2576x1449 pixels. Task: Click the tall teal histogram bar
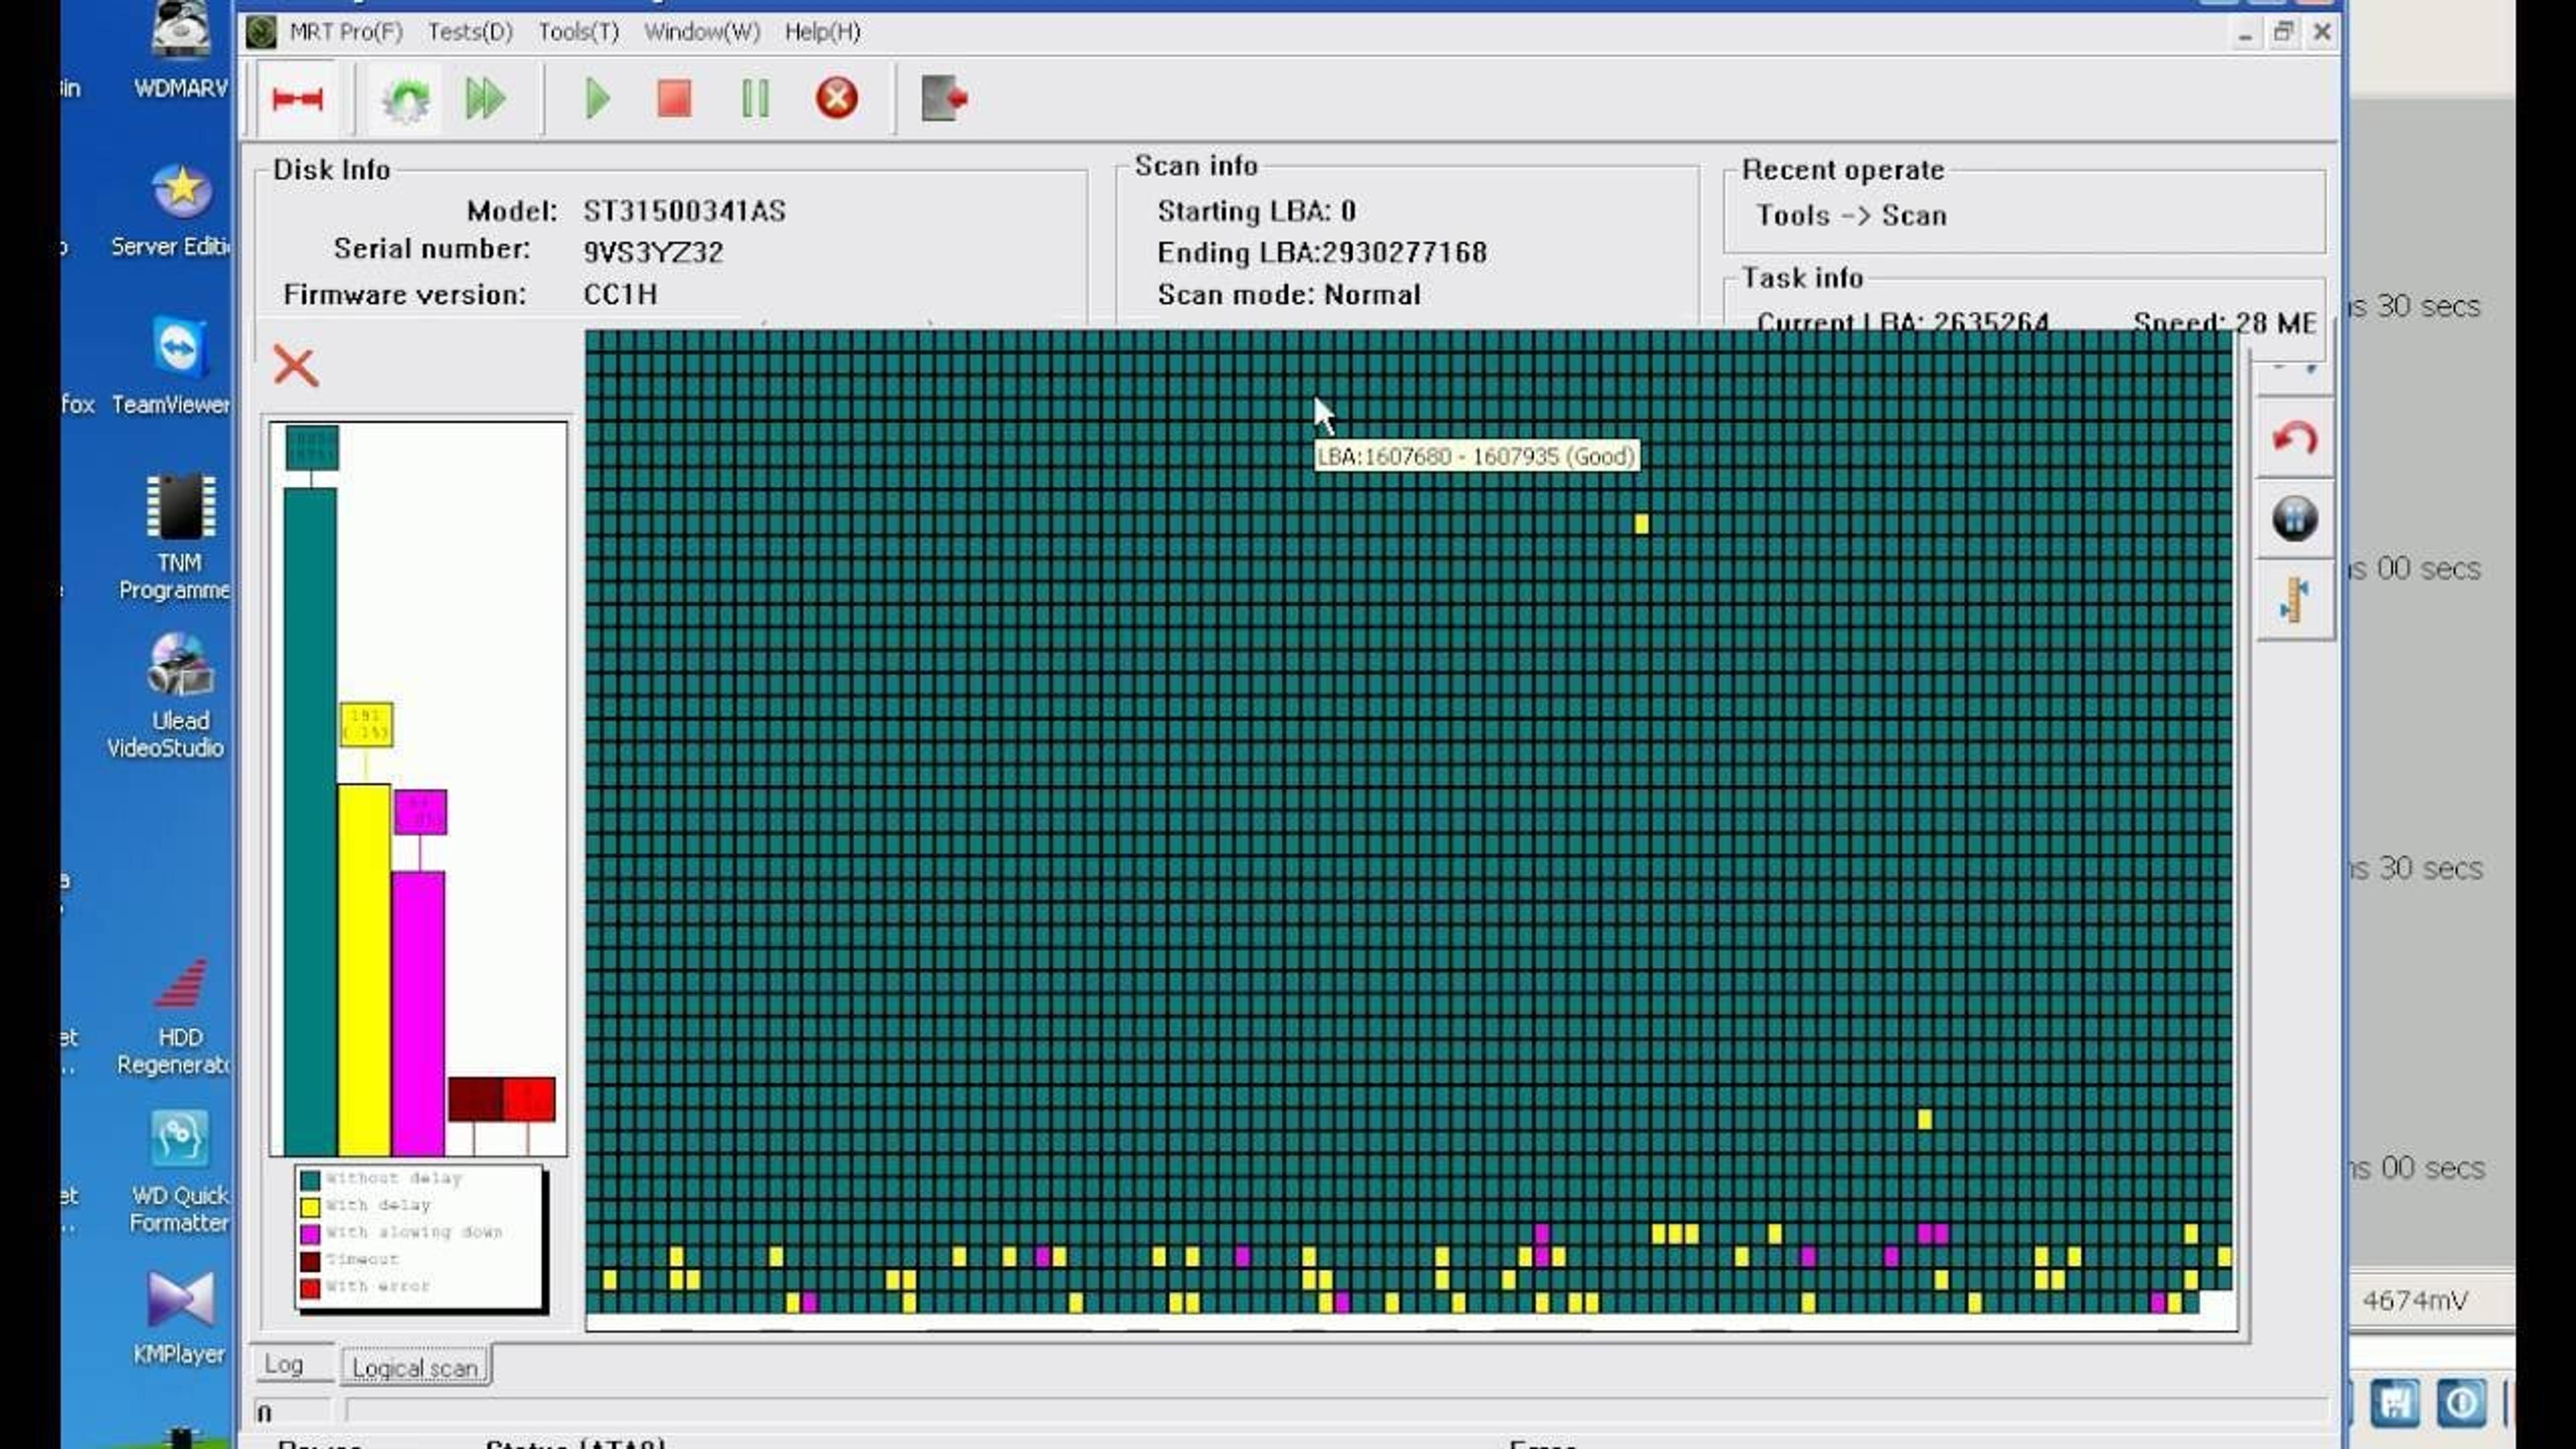(x=310, y=821)
